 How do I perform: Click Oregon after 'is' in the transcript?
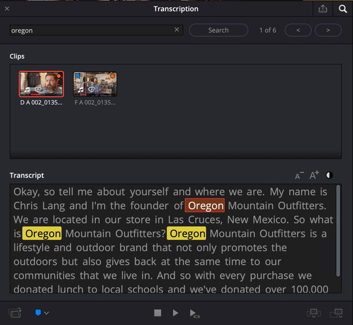coord(42,233)
